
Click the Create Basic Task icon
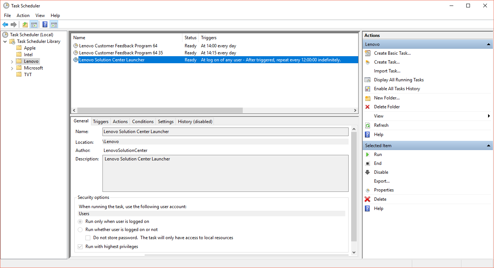click(367, 53)
